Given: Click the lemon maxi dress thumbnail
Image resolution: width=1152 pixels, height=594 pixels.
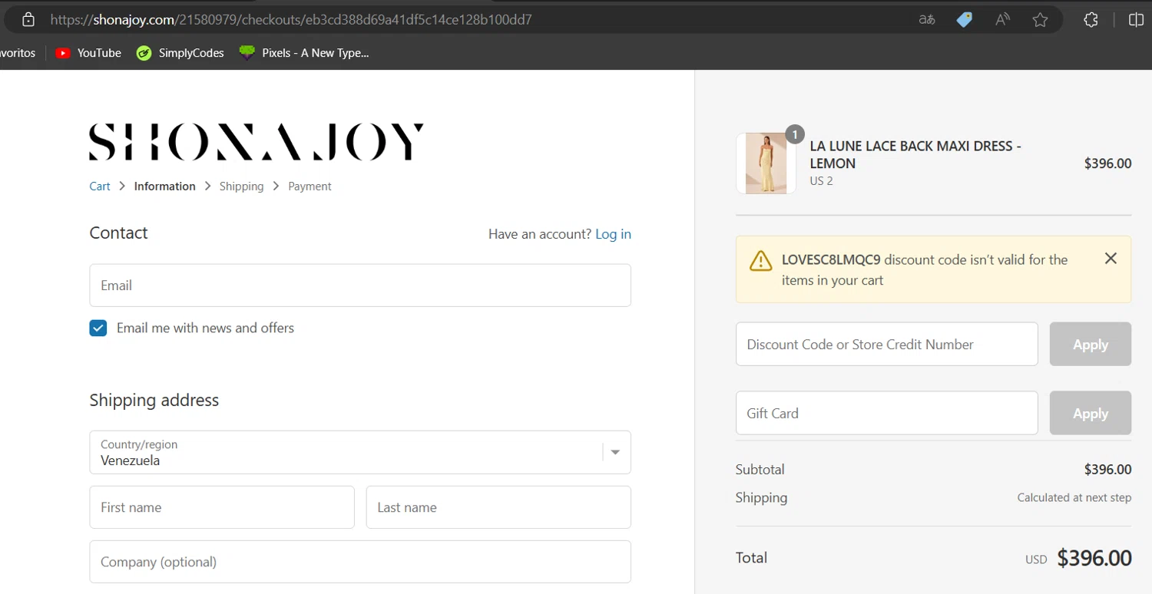Looking at the screenshot, I should tap(766, 163).
